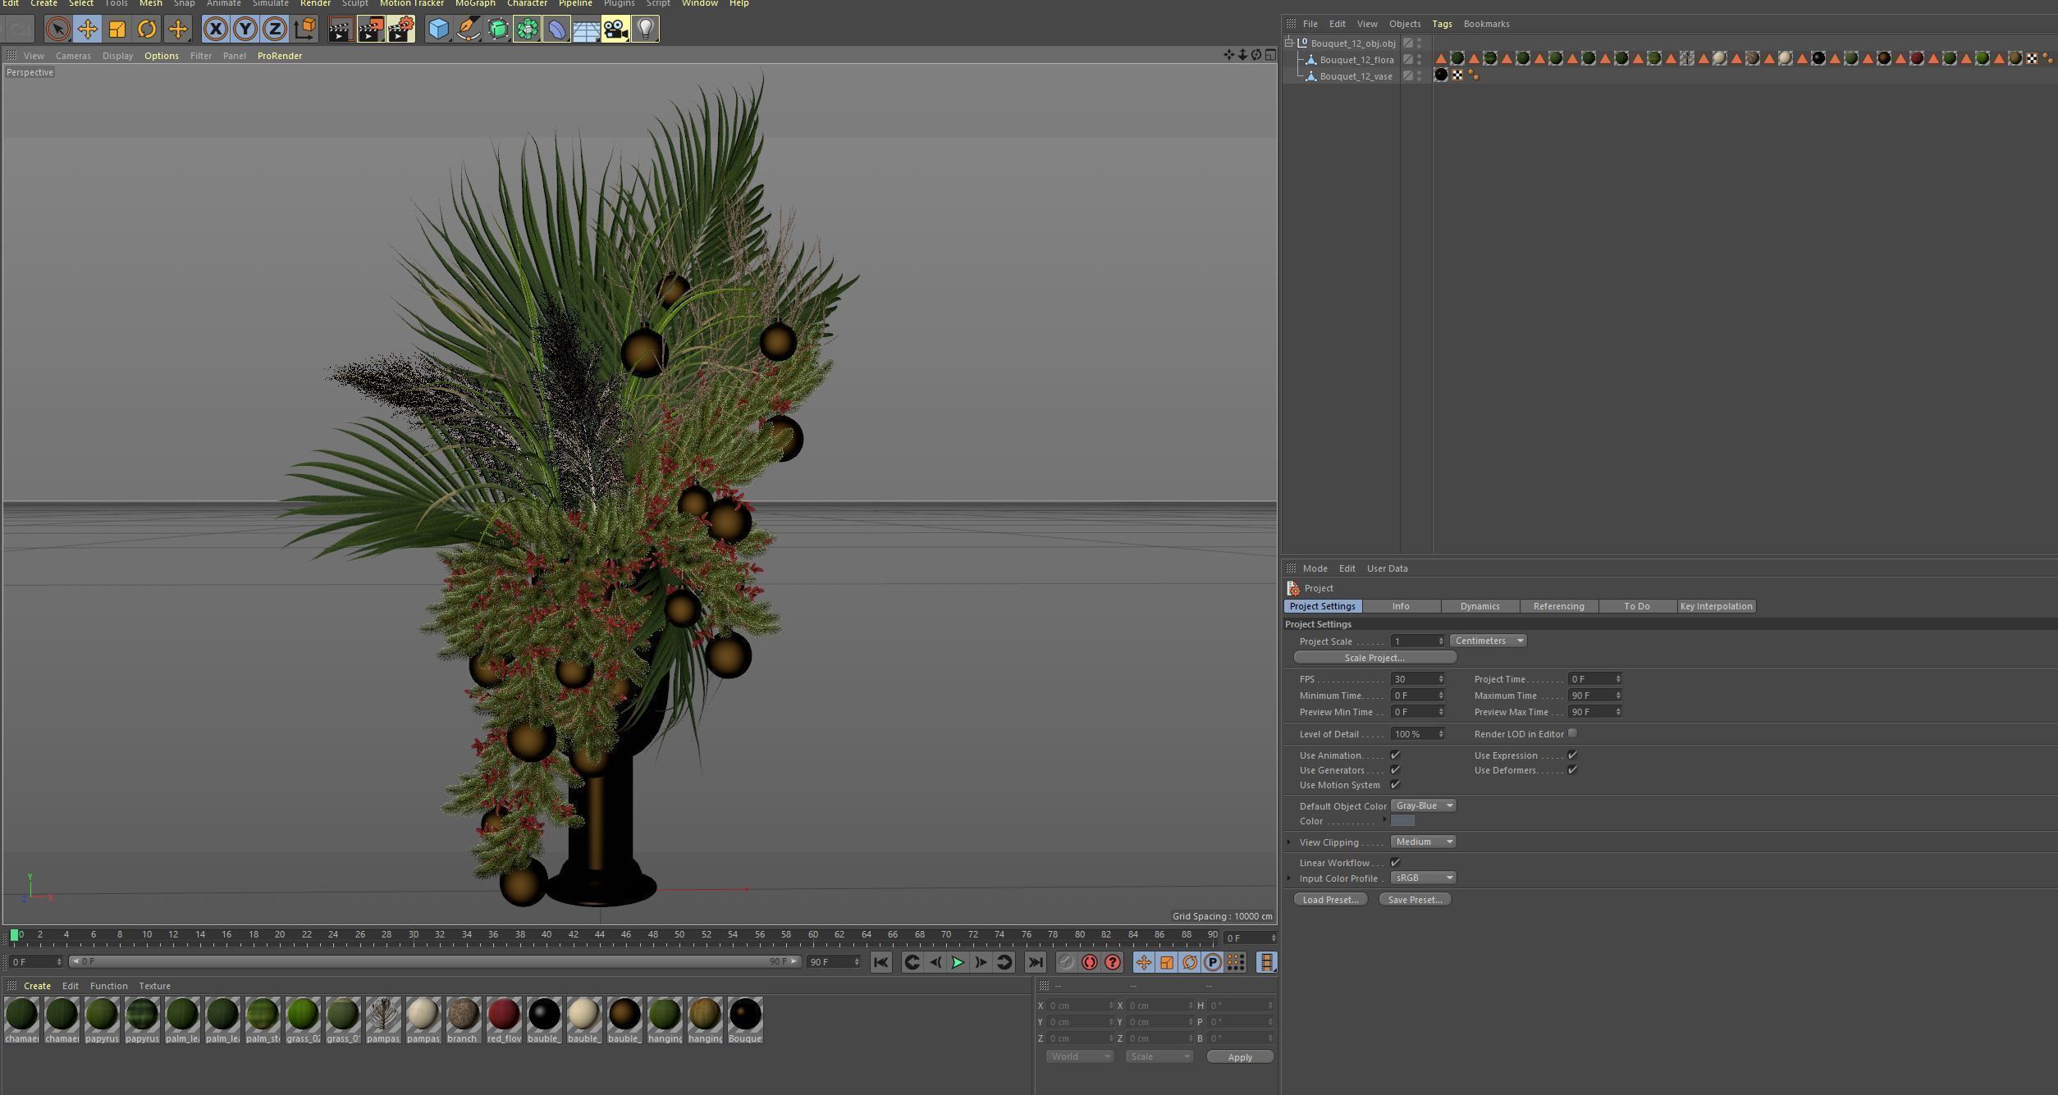Render the active view with clapperboard icon

[341, 30]
